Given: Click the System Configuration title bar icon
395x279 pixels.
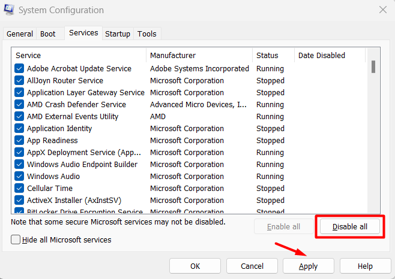Looking at the screenshot, I should pos(10,10).
